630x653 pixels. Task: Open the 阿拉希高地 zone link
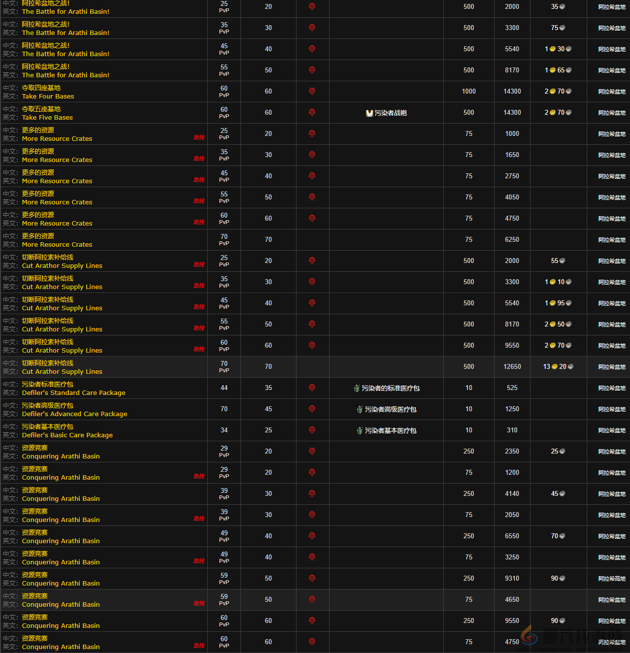point(612,579)
